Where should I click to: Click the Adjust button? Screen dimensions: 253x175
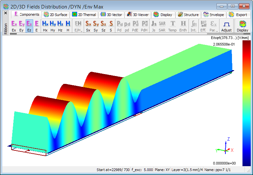tap(226, 26)
